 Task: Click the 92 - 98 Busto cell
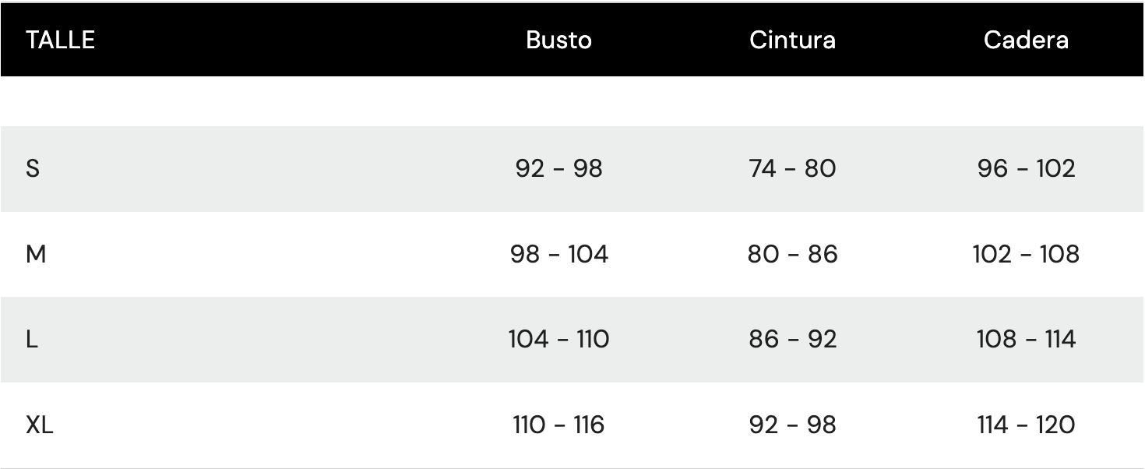(x=558, y=168)
